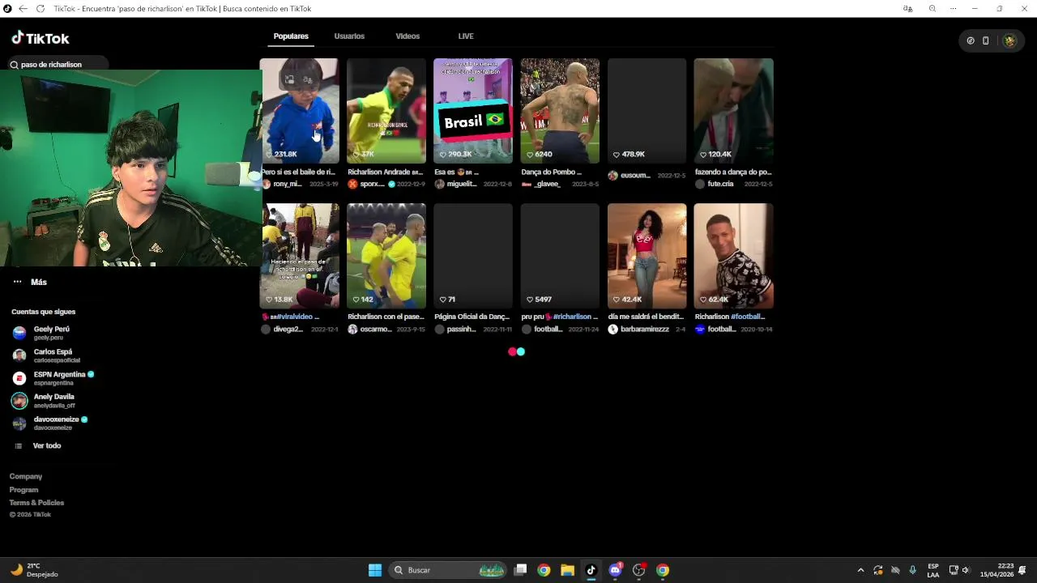Open the Program footer link
The width and height of the screenshot is (1037, 583).
point(23,490)
